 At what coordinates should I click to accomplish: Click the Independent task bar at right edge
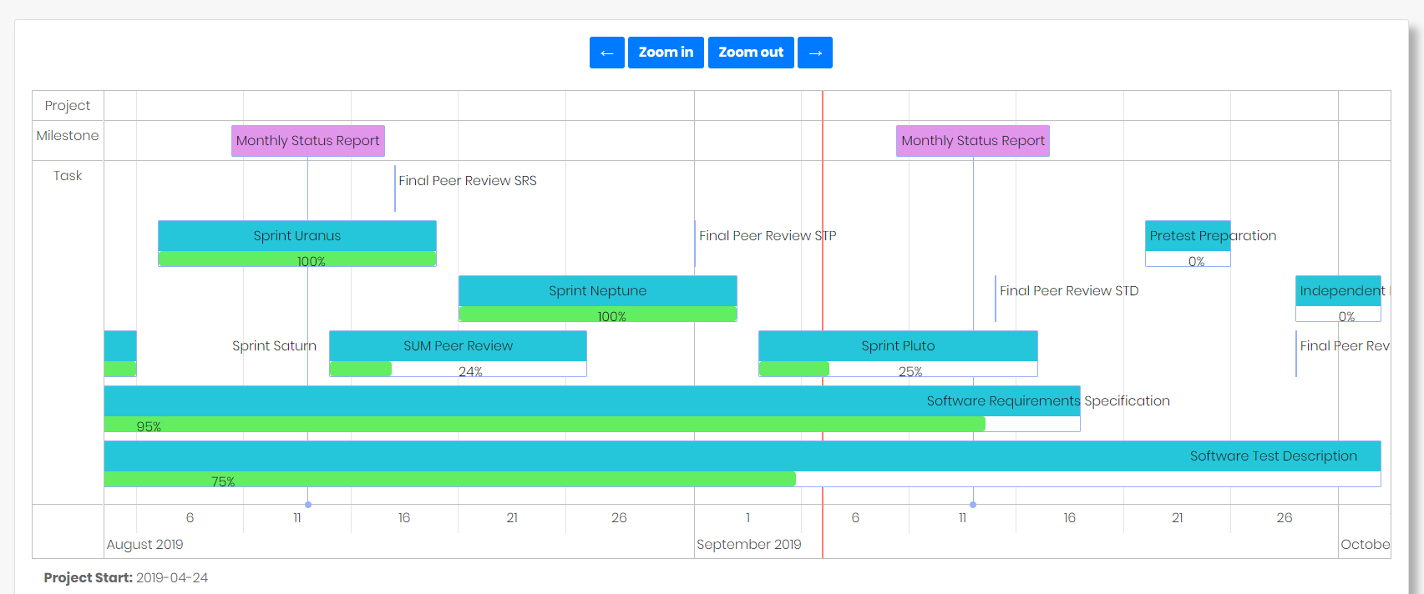click(x=1337, y=291)
